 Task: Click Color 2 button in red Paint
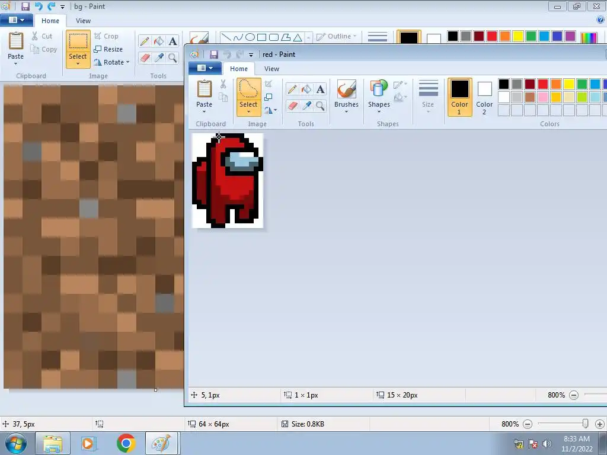(484, 97)
